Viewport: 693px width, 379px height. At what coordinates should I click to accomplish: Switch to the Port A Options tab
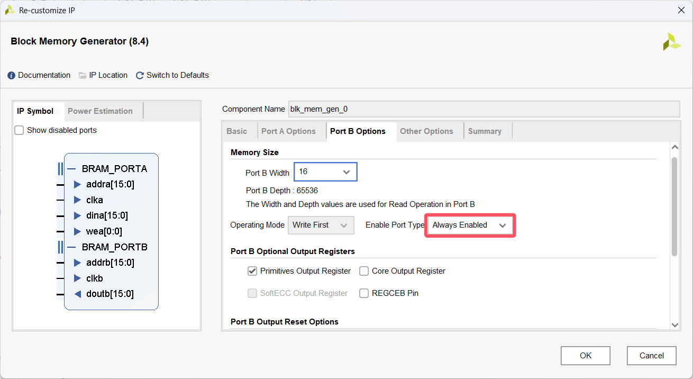point(288,131)
